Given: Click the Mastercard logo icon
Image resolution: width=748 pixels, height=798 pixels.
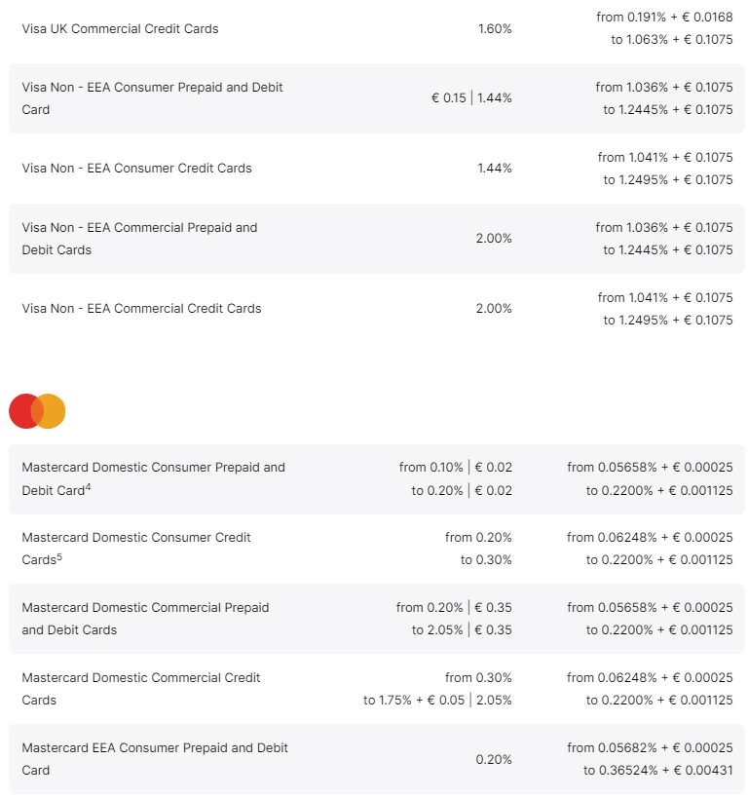Looking at the screenshot, I should pos(37,411).
